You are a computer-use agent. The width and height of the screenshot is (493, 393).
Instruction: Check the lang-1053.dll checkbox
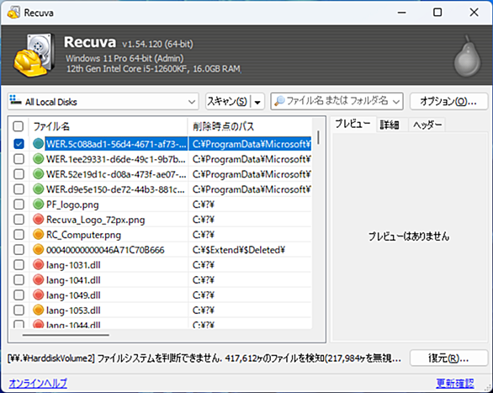click(19, 310)
